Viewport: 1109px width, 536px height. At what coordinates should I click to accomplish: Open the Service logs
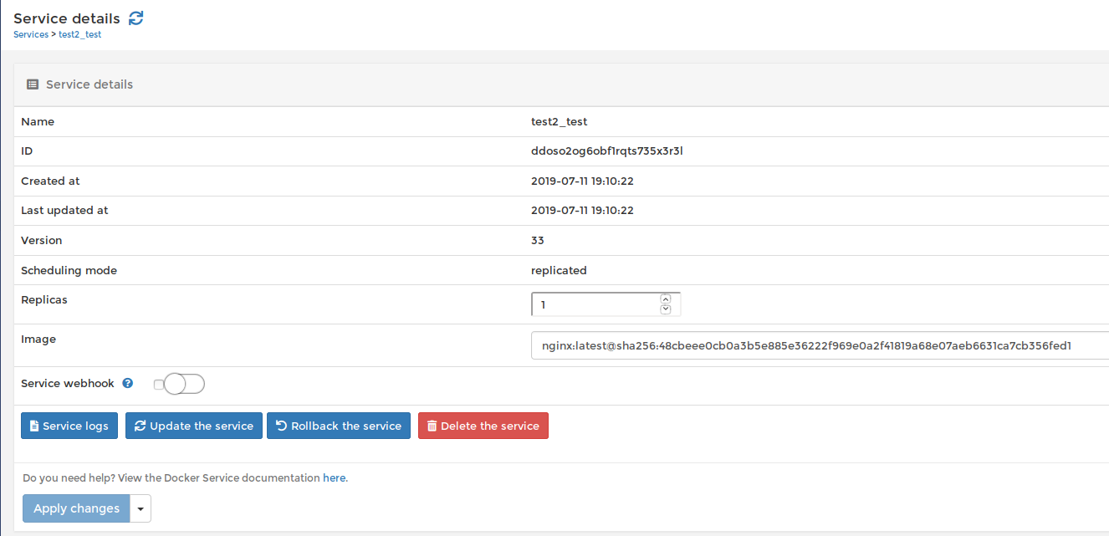(x=69, y=426)
